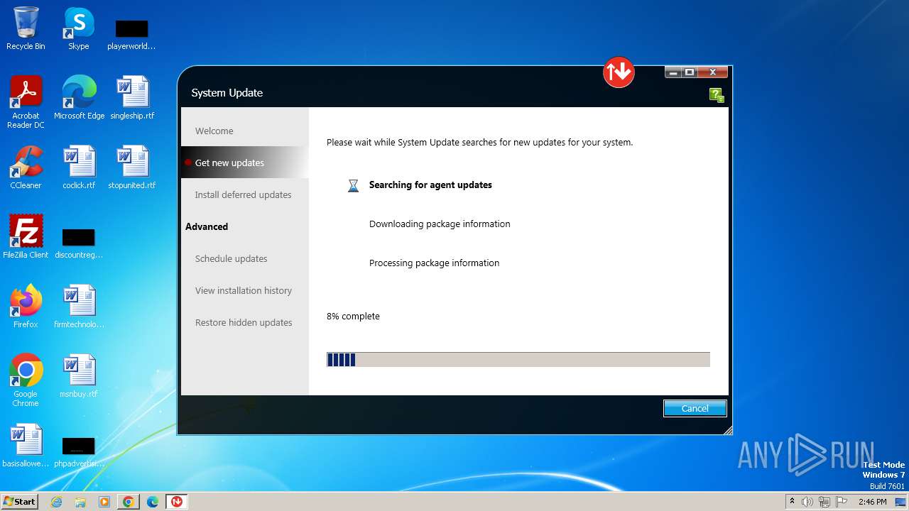Select basisallowe document icon
This screenshot has height=511, width=909.
[26, 446]
